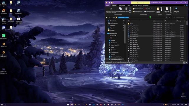Select Документы in the navigation tree
Image resolution: width=189 pixels, height=106 pixels.
[114, 50]
